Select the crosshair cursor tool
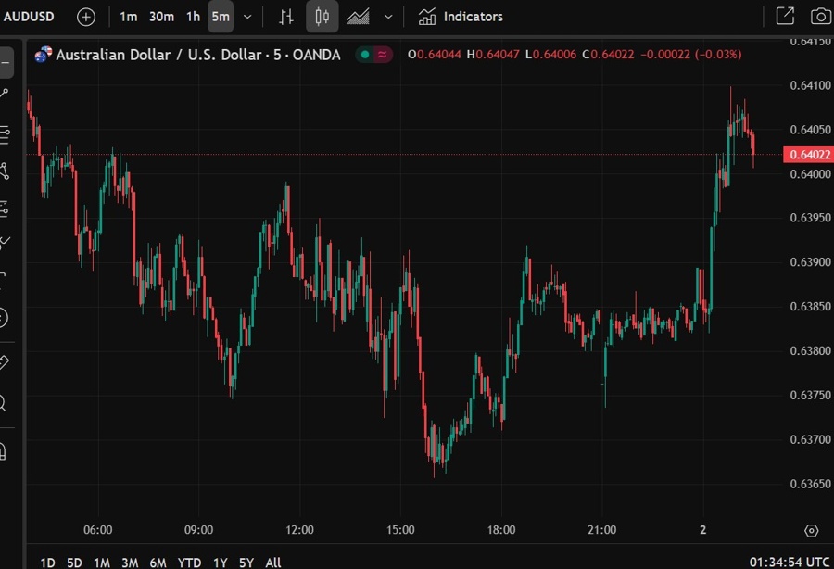The image size is (834, 569). pos(6,62)
